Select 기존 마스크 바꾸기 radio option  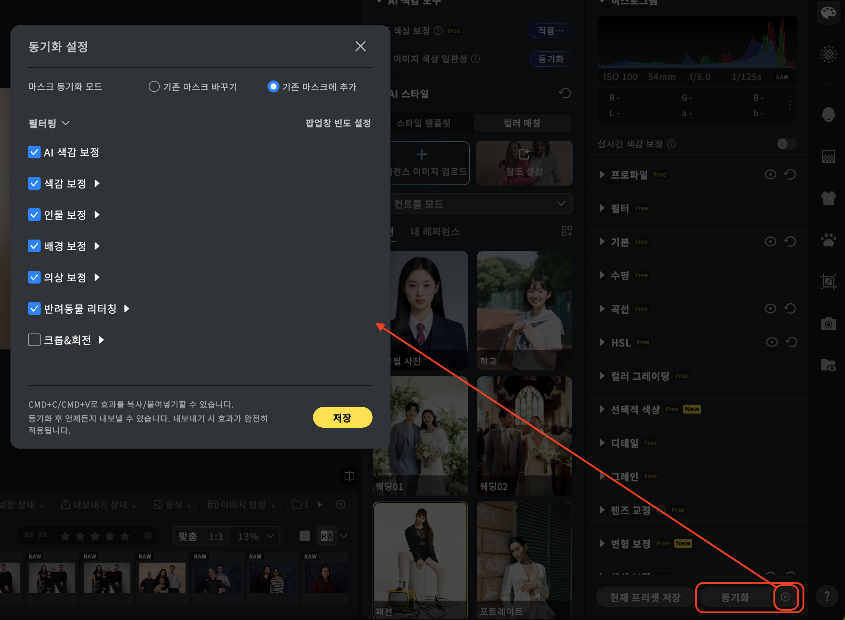pos(154,87)
